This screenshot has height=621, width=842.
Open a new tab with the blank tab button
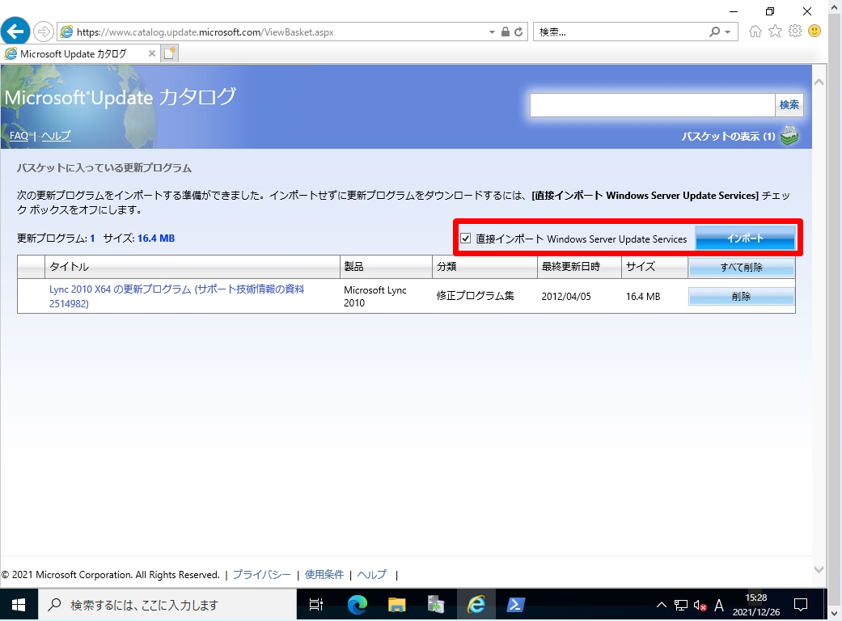tap(170, 53)
